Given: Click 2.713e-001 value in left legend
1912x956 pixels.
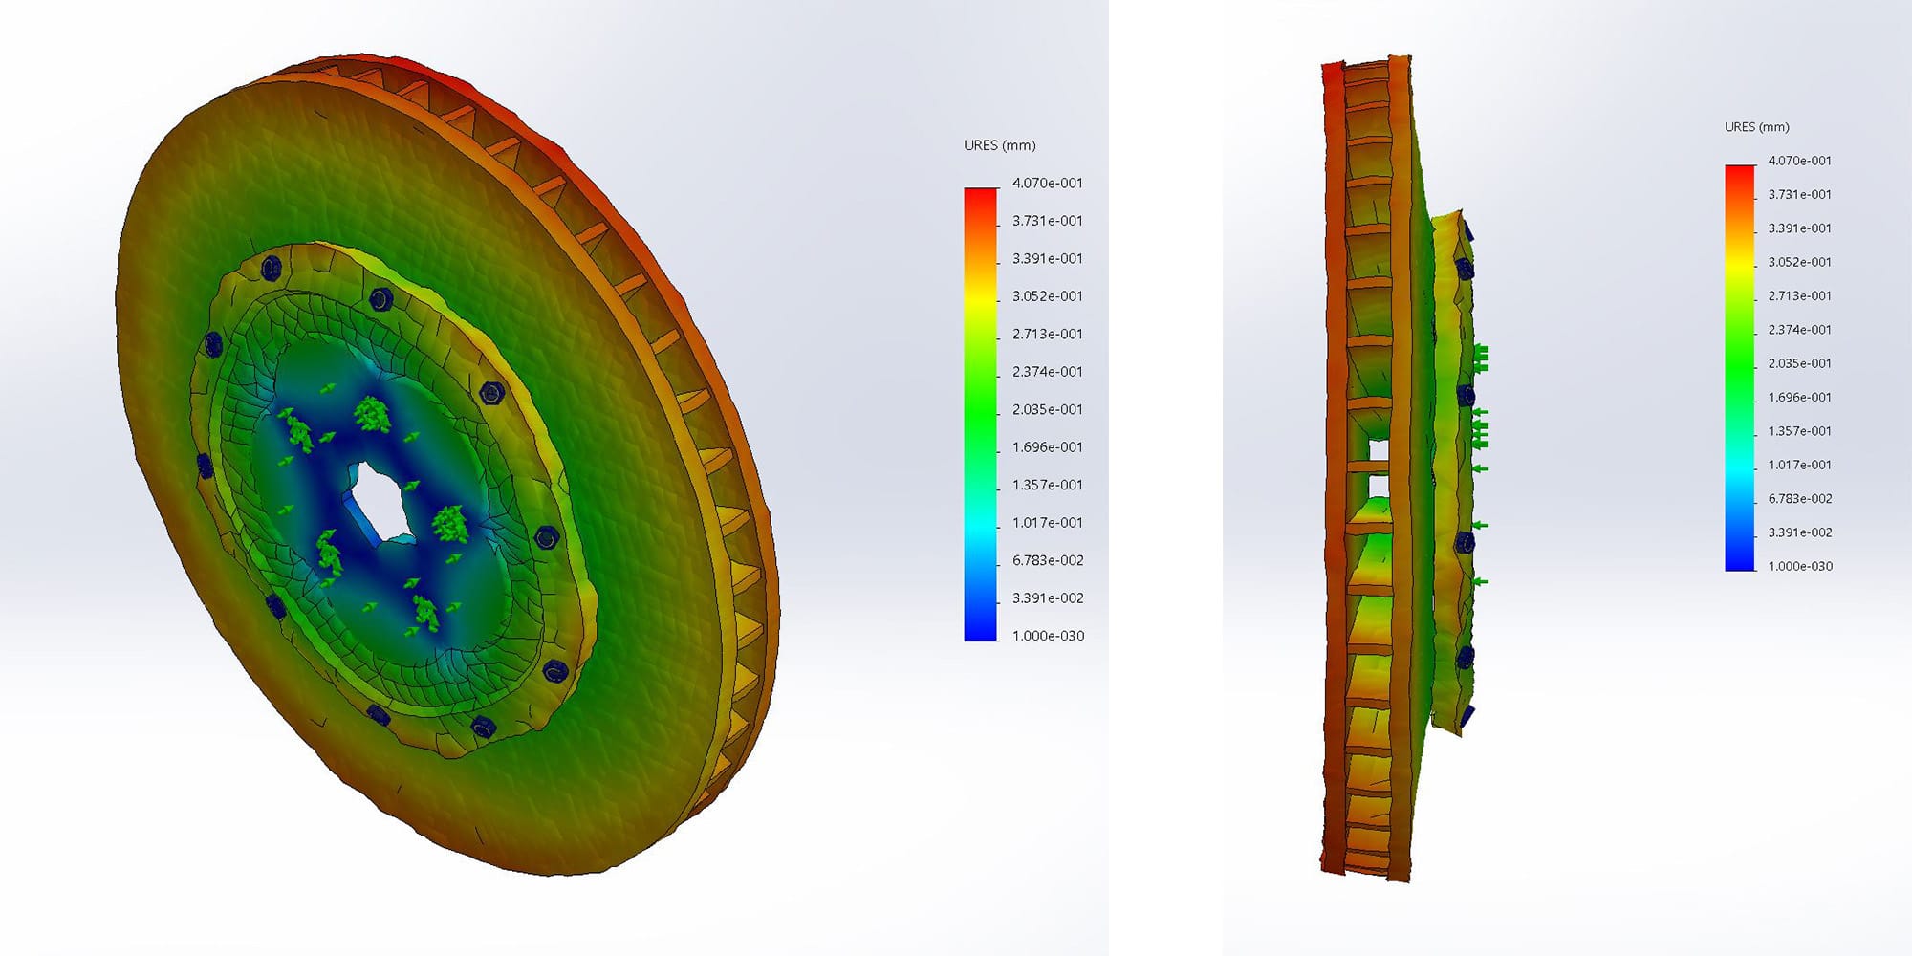Looking at the screenshot, I should (1048, 334).
